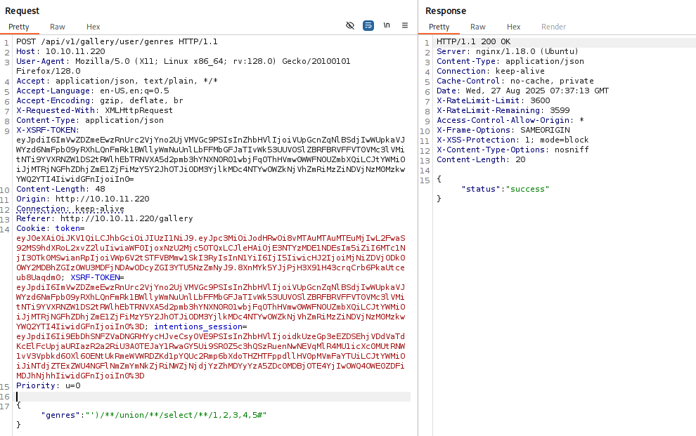Screen dimensions: 696x436
Task: Click the X-XSRF-TOKEN header name
Action: [46, 130]
